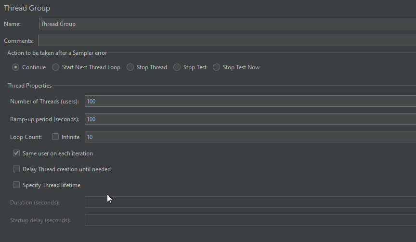Click the Number of Threads field

250,101
